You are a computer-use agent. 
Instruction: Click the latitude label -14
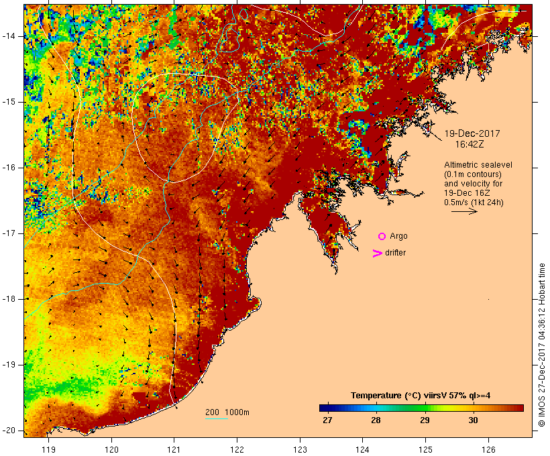9,36
